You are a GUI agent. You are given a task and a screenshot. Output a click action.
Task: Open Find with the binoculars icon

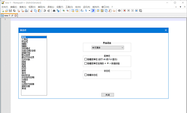pos(54,11)
